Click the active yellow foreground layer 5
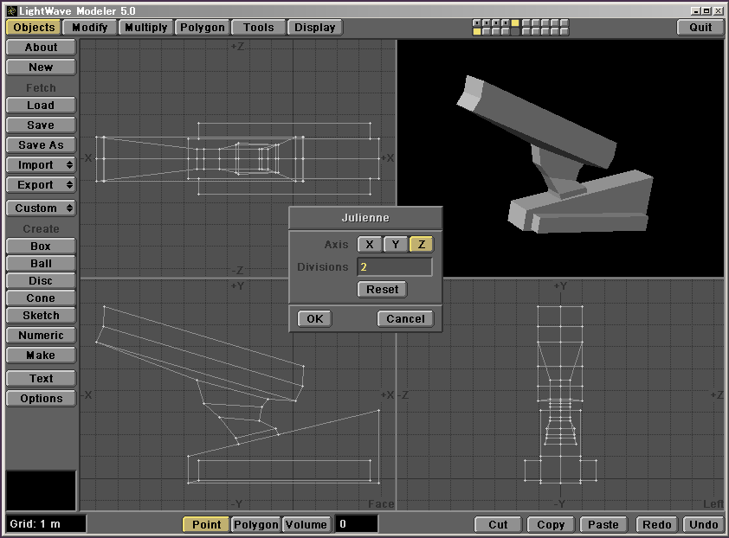 pyautogui.click(x=515, y=22)
